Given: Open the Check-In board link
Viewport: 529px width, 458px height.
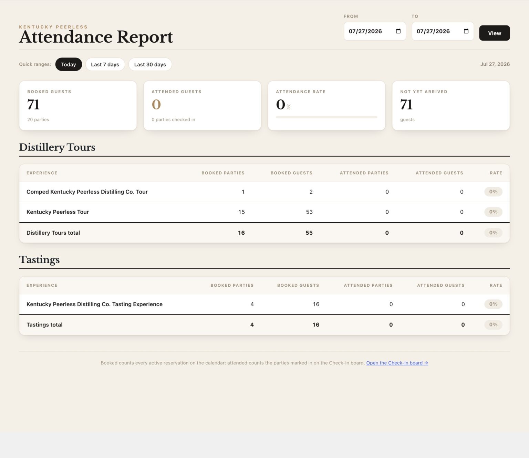Looking at the screenshot, I should click(x=397, y=363).
